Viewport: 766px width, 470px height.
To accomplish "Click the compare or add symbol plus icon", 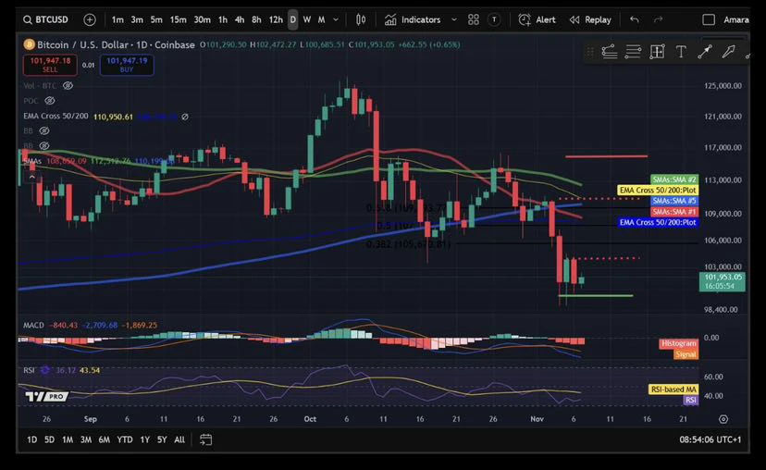I will click(90, 19).
